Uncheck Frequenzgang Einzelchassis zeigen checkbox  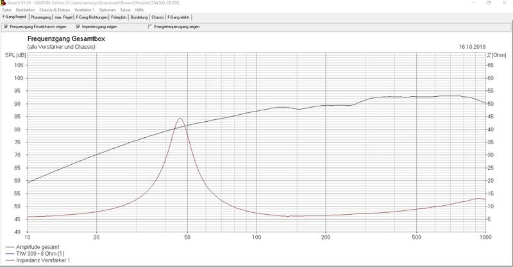coord(6,27)
